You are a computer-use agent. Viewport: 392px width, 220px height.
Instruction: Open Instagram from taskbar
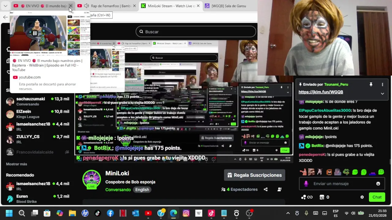click(186, 213)
